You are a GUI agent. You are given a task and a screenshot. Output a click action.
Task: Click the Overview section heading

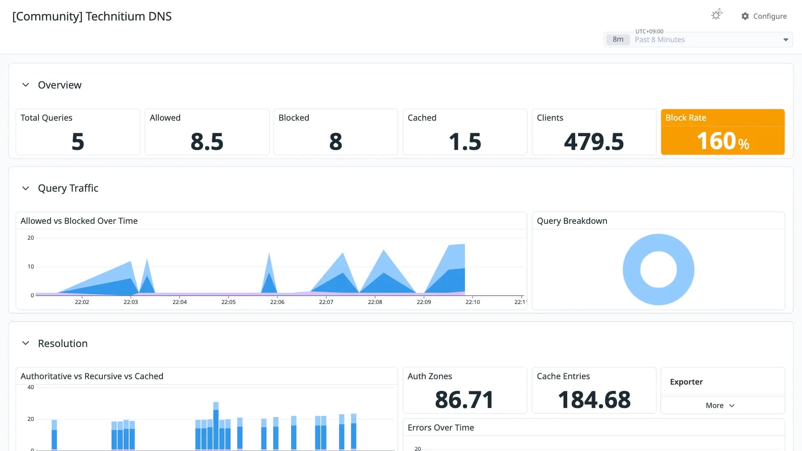60,85
